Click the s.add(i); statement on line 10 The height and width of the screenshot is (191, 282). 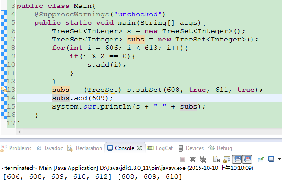pyautogui.click(x=107, y=64)
